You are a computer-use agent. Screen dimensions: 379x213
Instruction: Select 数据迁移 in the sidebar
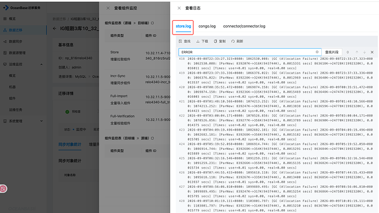[x=15, y=30]
